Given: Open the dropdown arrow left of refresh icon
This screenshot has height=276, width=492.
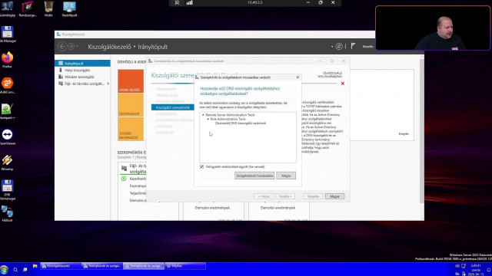Looking at the screenshot, I should point(332,47).
